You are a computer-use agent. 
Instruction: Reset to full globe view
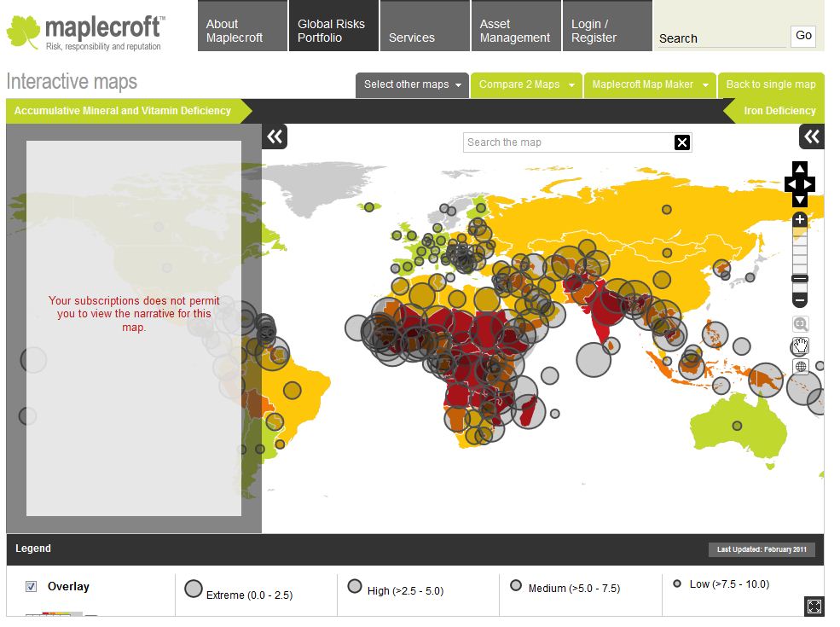801,367
